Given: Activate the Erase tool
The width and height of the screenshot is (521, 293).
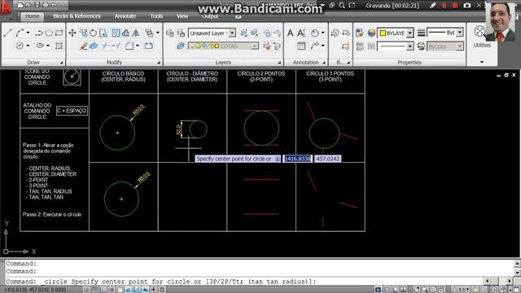Looking at the screenshot, I should click(x=83, y=46).
